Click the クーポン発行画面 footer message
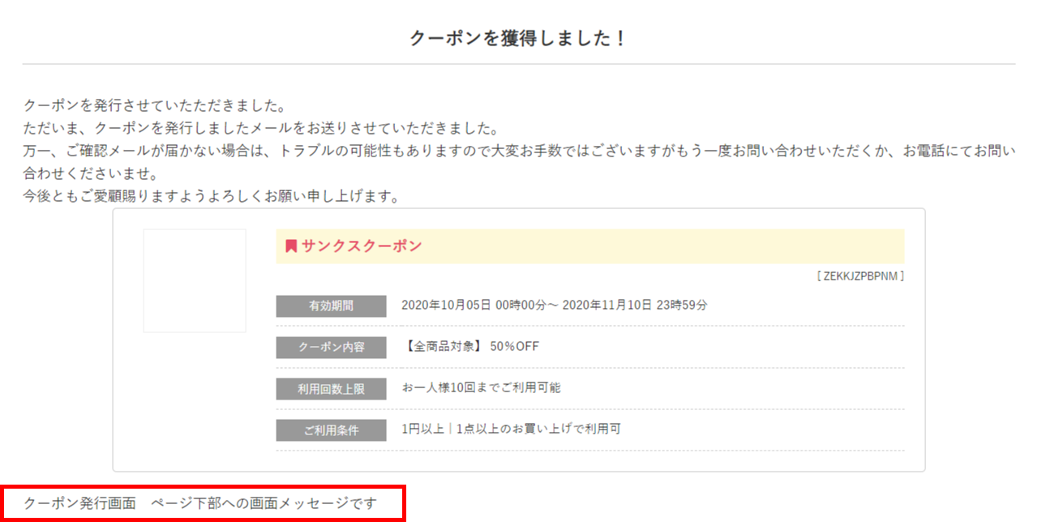Screen dimensions: 1042x530 200,503
